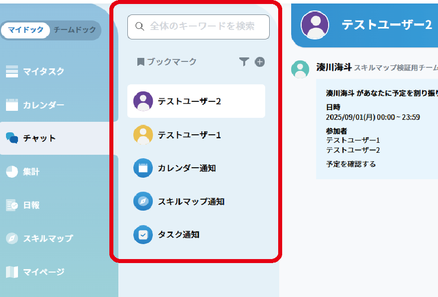Switch to the チームドック toggle
Image resolution: width=438 pixels, height=297 pixels.
coord(75,30)
